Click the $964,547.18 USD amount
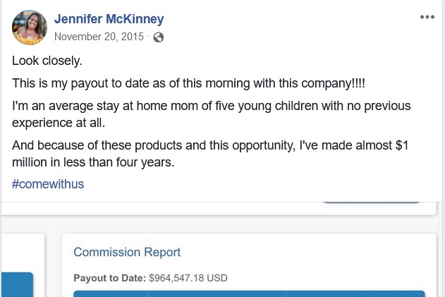445x297 pixels. [188, 278]
